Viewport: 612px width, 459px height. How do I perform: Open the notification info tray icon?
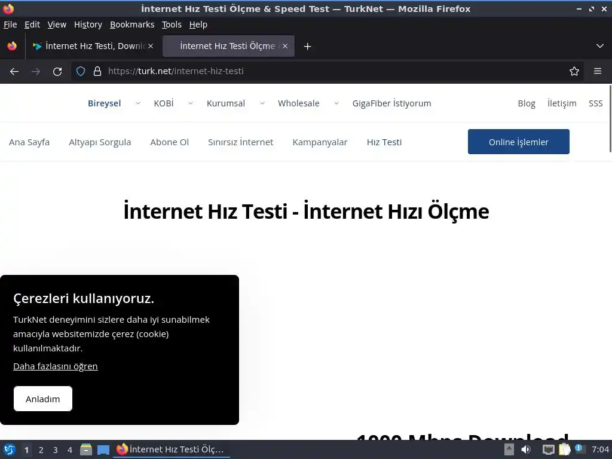point(580,449)
